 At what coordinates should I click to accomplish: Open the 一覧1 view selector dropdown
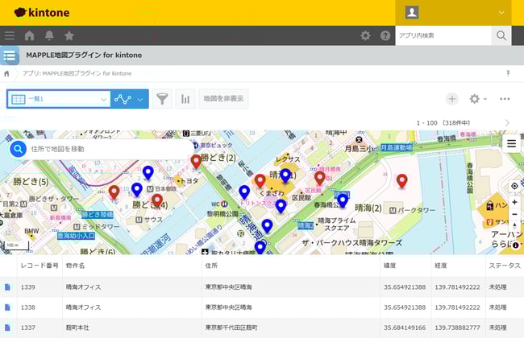click(x=59, y=99)
